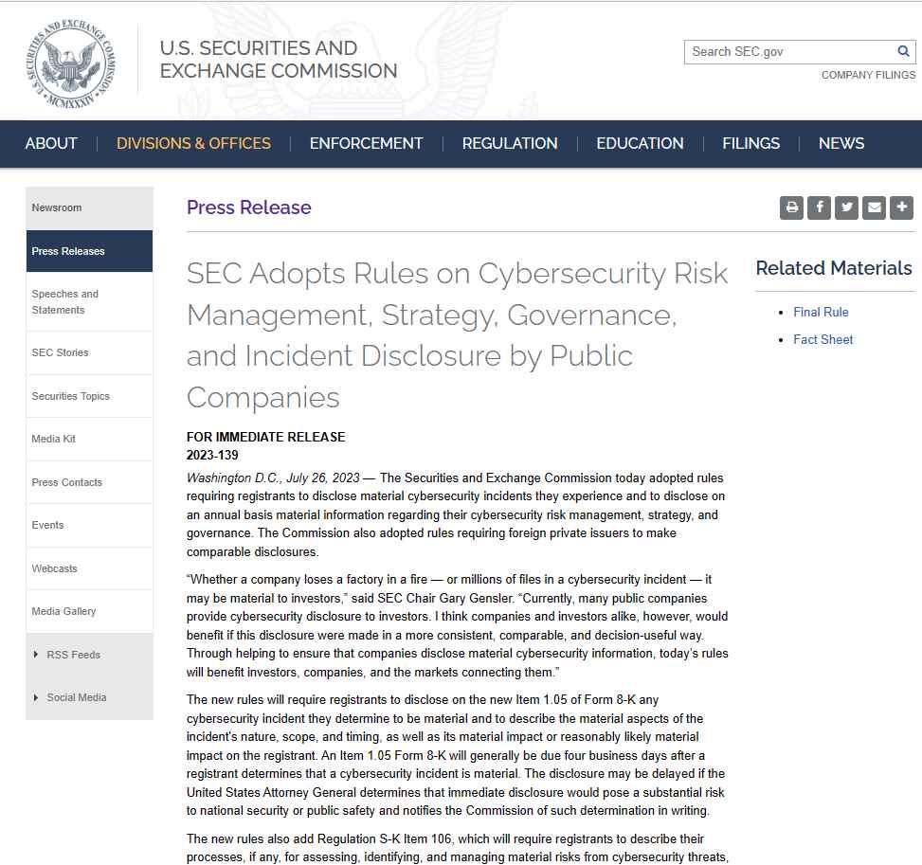Email this press release via envelope icon
Viewport: 922px width, 865px height.
(875, 207)
